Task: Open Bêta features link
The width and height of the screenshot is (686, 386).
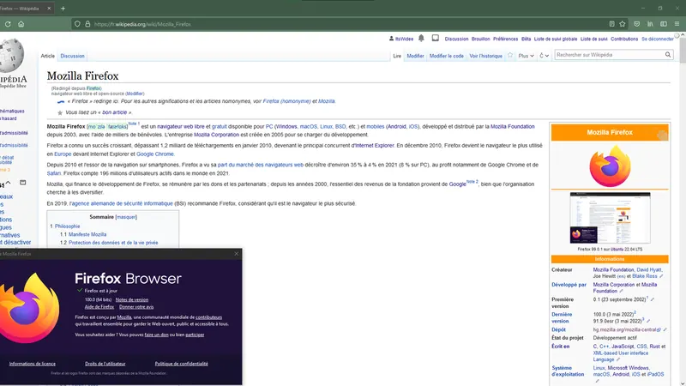Action: pos(526,39)
